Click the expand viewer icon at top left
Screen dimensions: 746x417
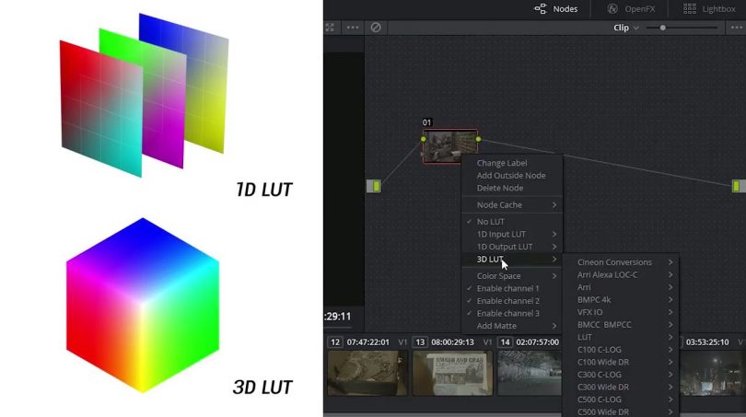pyautogui.click(x=330, y=28)
